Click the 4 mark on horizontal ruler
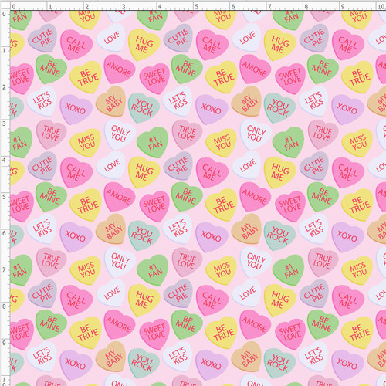 pyautogui.click(x=160, y=6)
